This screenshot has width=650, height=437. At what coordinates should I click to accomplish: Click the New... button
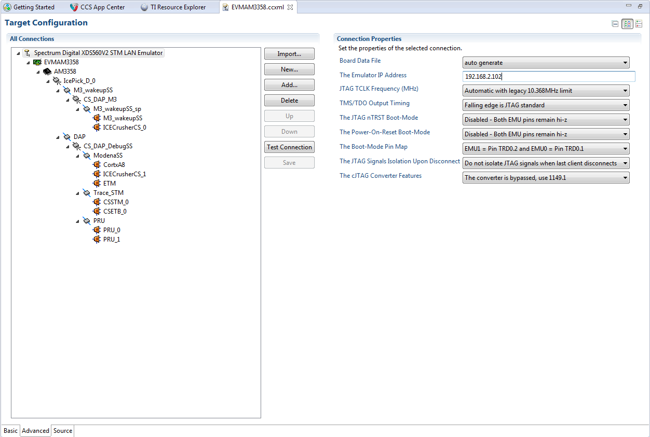tap(289, 69)
